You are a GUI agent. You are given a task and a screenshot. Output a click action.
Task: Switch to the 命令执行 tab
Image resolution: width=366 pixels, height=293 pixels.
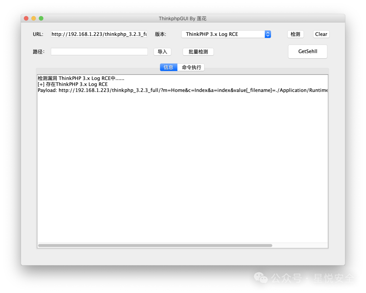(x=191, y=67)
